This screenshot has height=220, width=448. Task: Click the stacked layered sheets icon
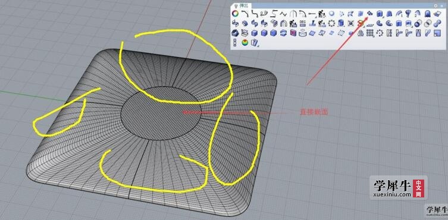click(x=245, y=33)
